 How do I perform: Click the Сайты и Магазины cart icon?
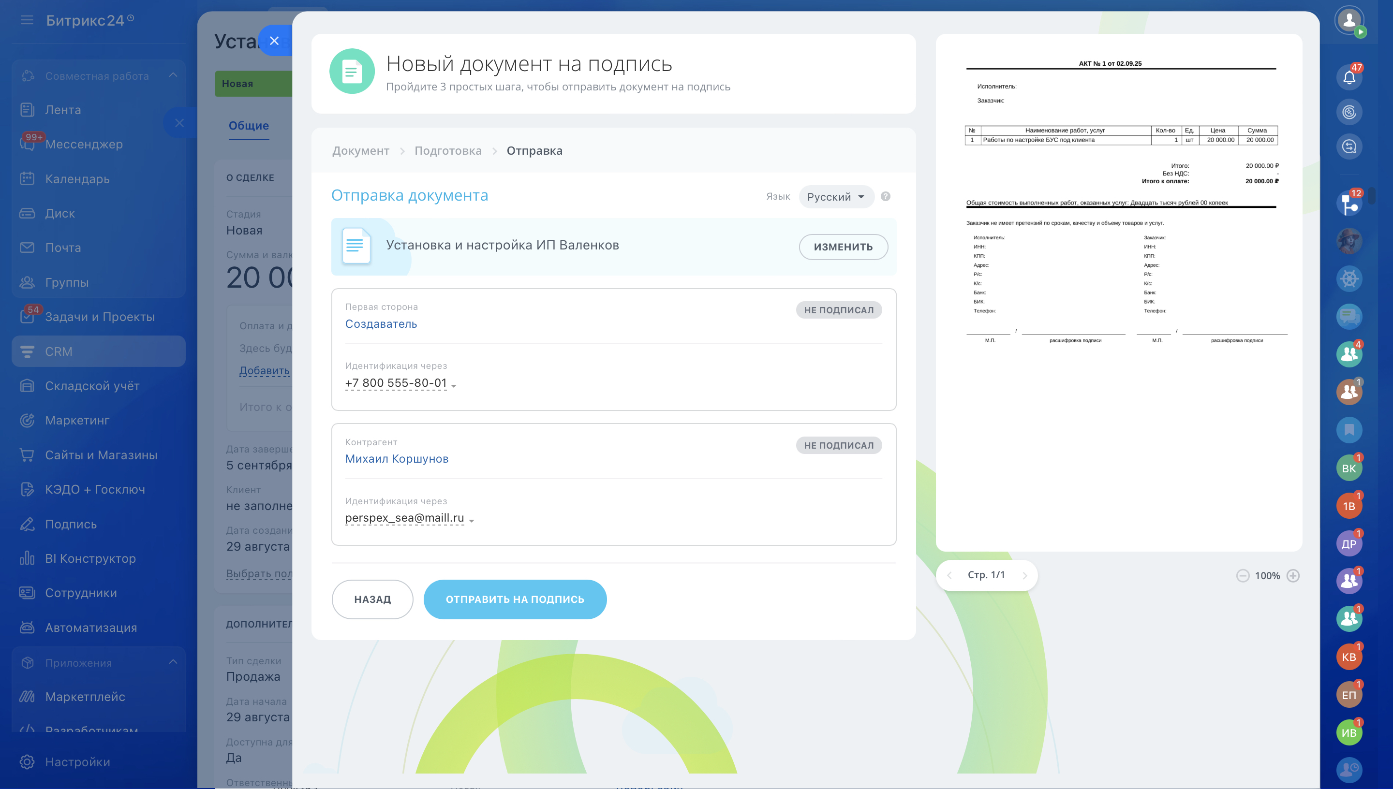(x=27, y=455)
